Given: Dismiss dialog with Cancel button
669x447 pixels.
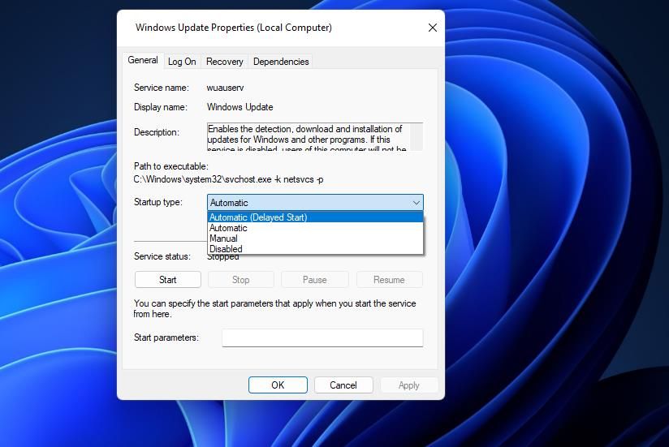Looking at the screenshot, I should [x=343, y=385].
